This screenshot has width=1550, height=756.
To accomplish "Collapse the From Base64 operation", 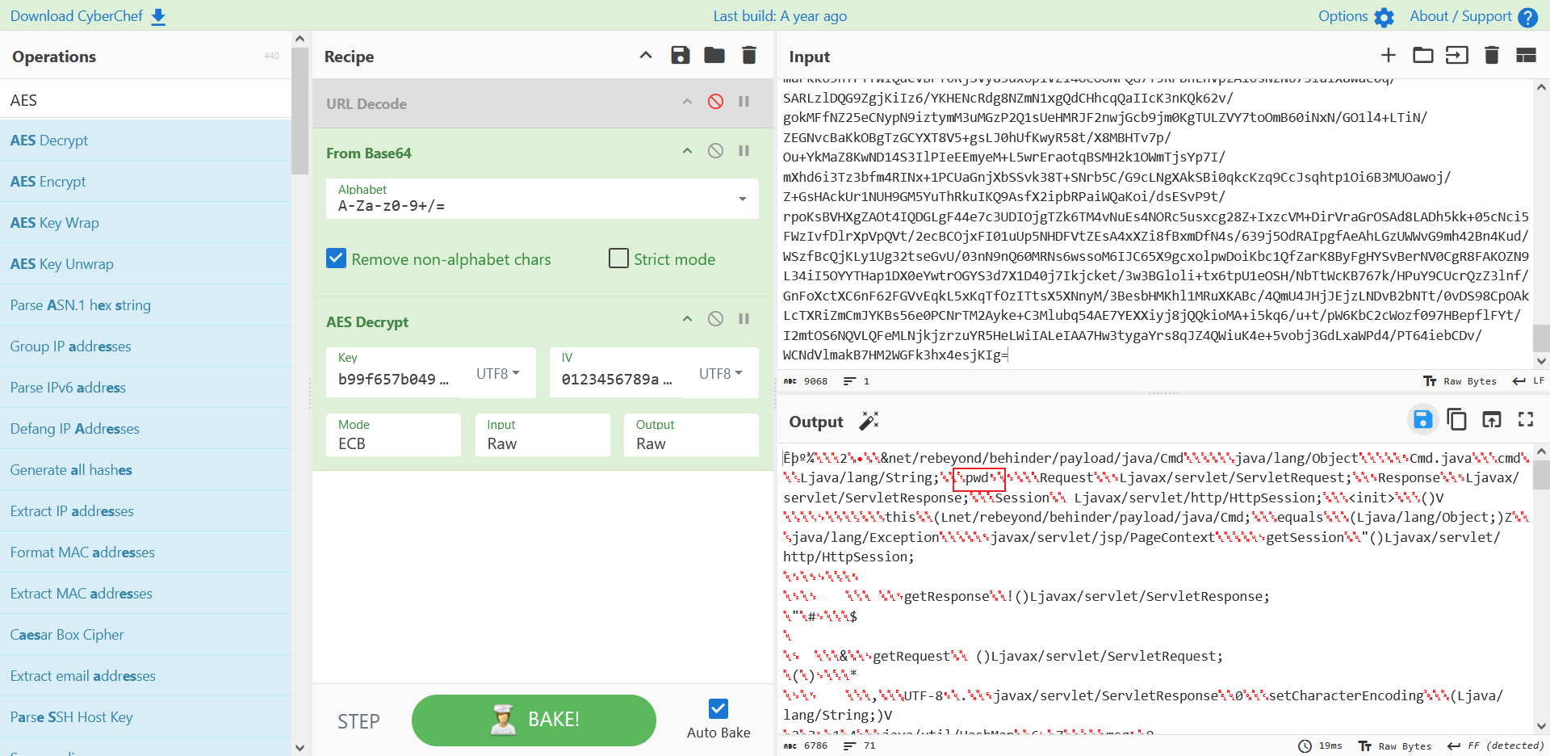I will [x=688, y=151].
